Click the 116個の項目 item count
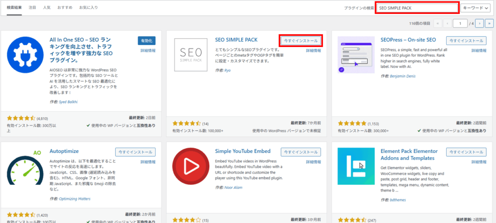 click(x=419, y=24)
